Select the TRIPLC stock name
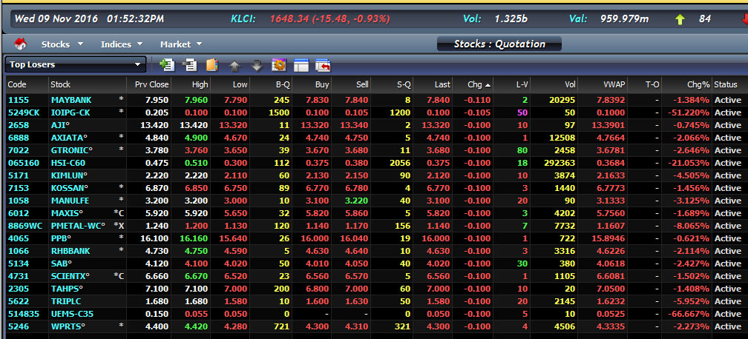748x339 pixels. click(x=66, y=301)
